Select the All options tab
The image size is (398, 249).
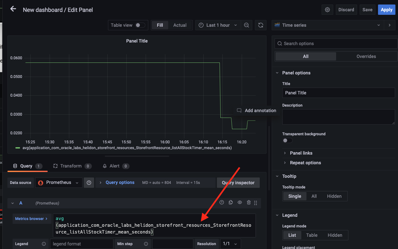(x=306, y=56)
